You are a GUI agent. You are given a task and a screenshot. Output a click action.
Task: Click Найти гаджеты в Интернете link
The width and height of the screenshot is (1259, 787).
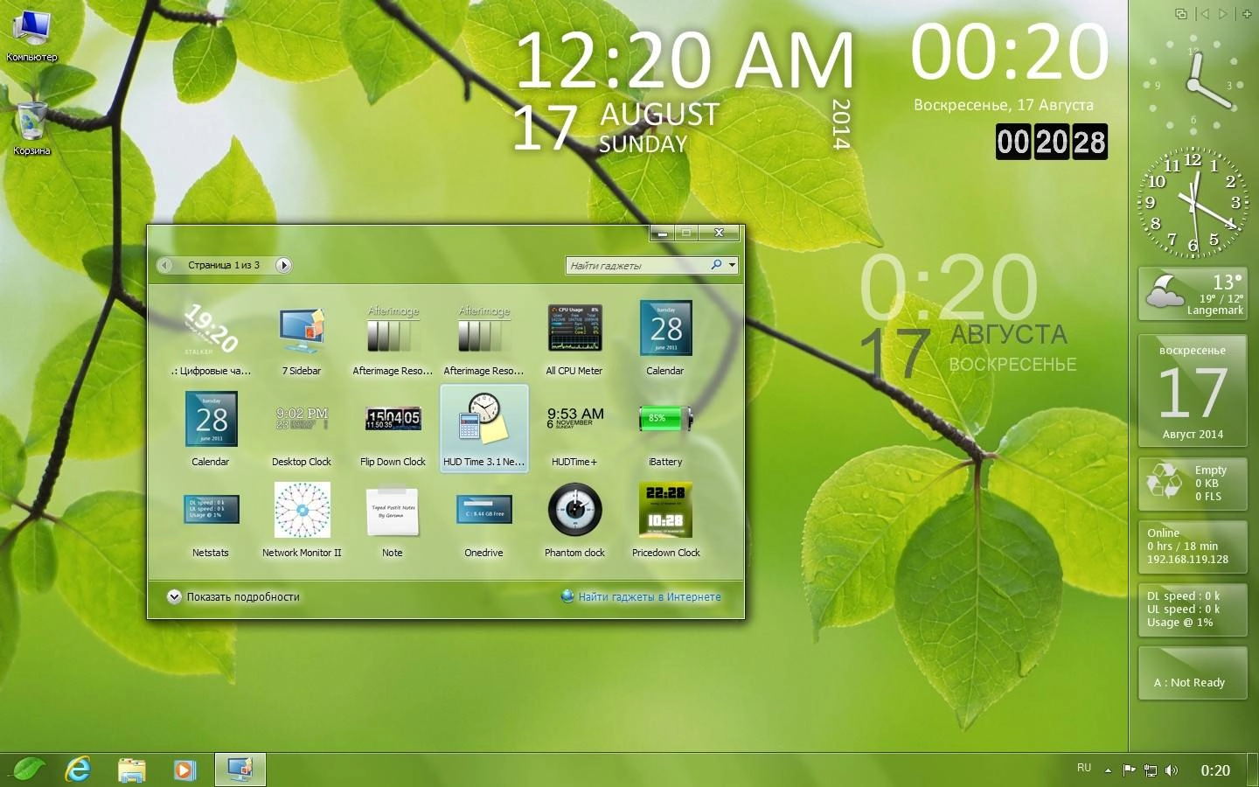click(x=649, y=596)
